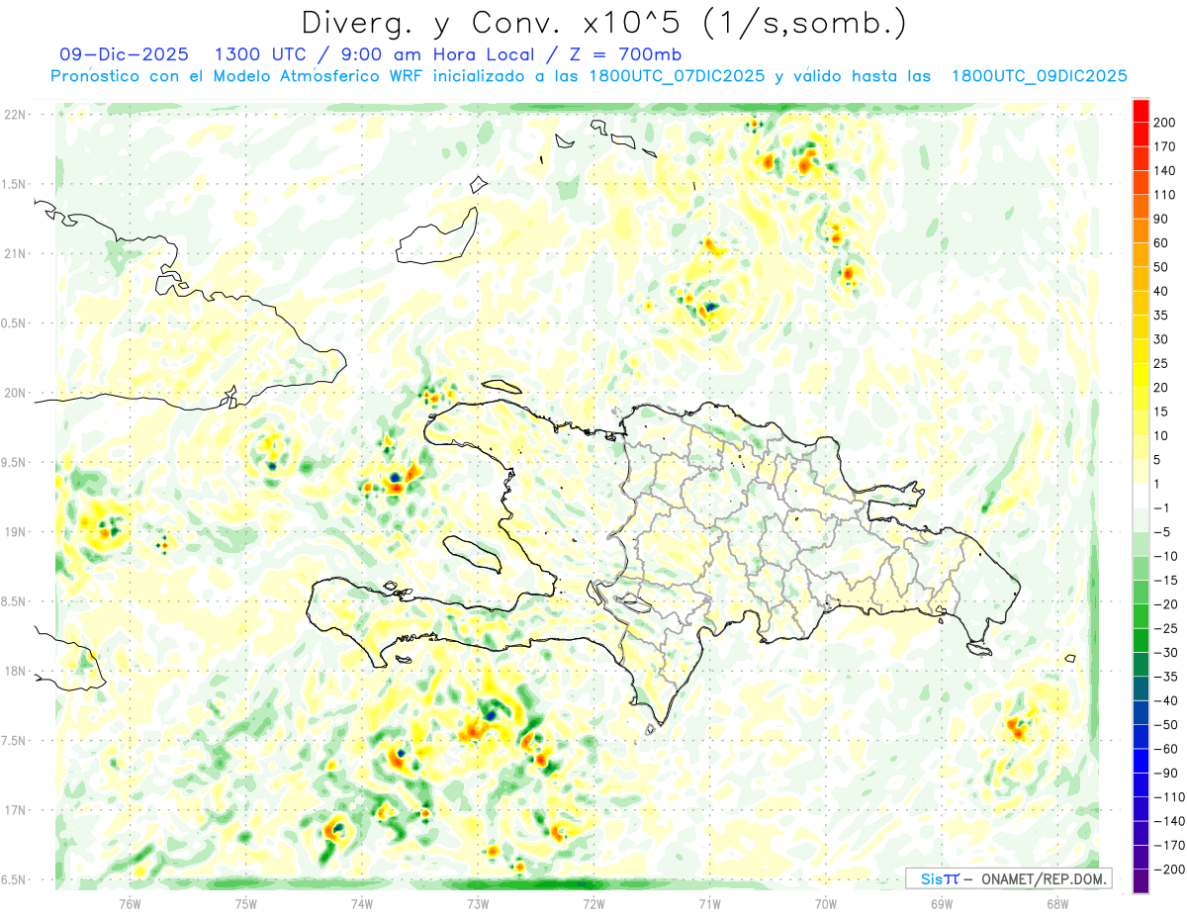Click the '71W' longitude label
The image size is (1187, 917).
[x=709, y=903]
